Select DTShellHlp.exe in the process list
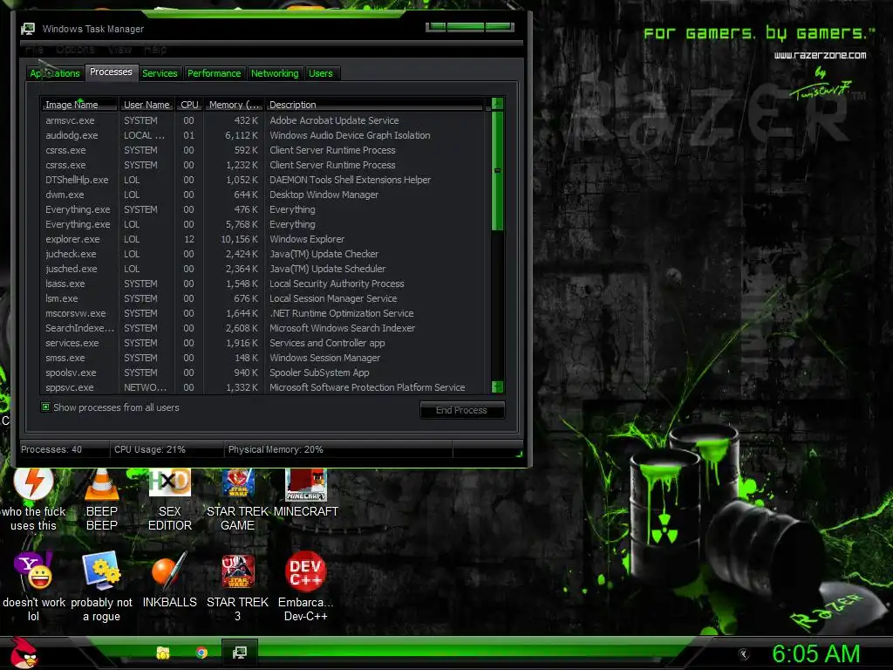 click(x=263, y=180)
